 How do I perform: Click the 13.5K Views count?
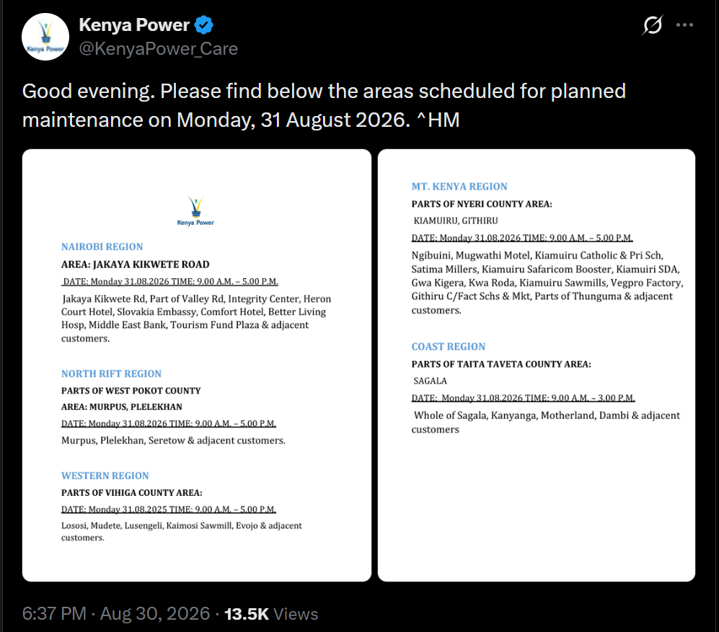[271, 614]
